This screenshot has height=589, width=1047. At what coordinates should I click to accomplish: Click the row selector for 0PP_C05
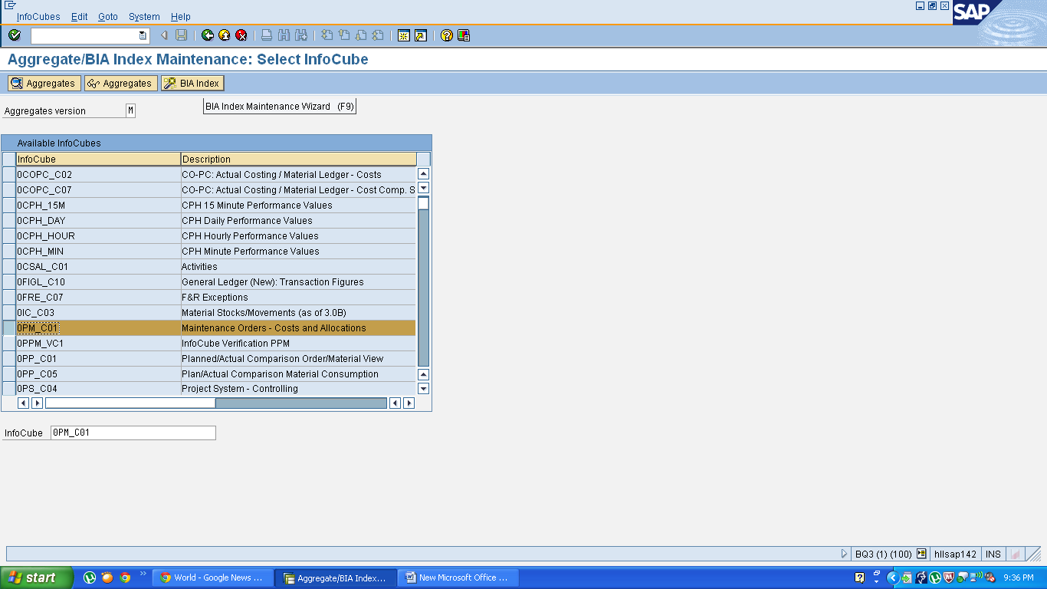point(8,373)
